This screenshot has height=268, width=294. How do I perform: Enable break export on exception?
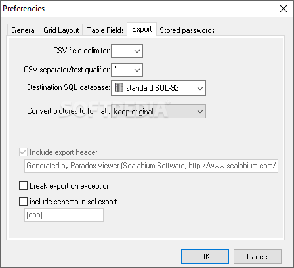coord(23,186)
